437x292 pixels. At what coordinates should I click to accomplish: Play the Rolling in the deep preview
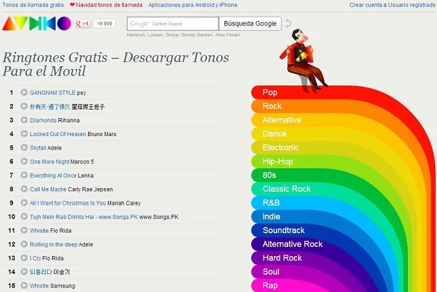[x=24, y=244]
